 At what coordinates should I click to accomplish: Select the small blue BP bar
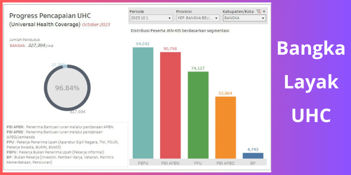pos(253,155)
